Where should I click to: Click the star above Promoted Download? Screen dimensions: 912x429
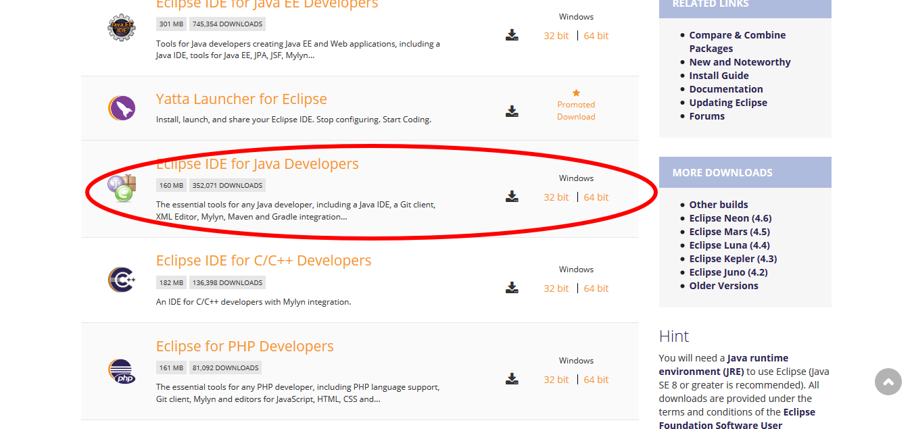(576, 93)
